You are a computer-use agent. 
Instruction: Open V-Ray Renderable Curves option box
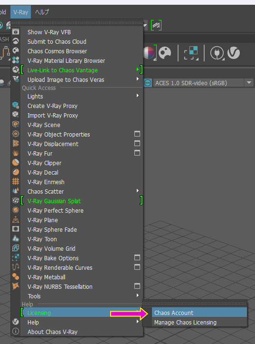pos(137,267)
